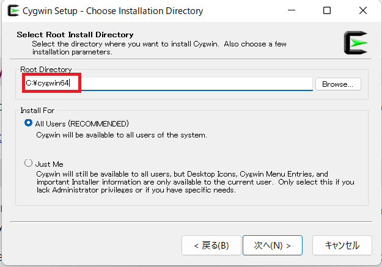Maximize the Cygwin Setup window
This screenshot has width=382, height=267.
tap(327, 10)
